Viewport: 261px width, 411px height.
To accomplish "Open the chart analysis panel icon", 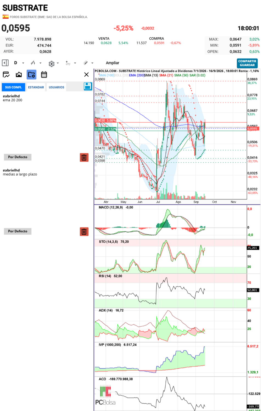I will click(6, 74).
